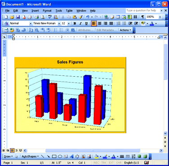Click the Spelling and Grammar check icon

click(x=50, y=17)
